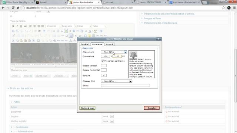Click the Bordure value field
This screenshot has width=237, height=133.
click(104, 75)
